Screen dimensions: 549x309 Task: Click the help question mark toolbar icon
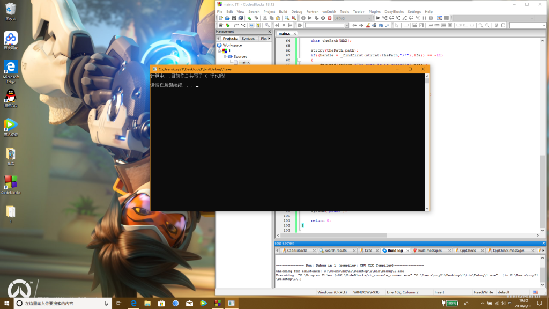click(x=258, y=25)
